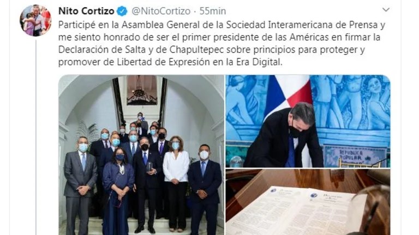Click the blue verified badge
Image resolution: width=419 pixels, height=235 pixels.
pyautogui.click(x=122, y=11)
